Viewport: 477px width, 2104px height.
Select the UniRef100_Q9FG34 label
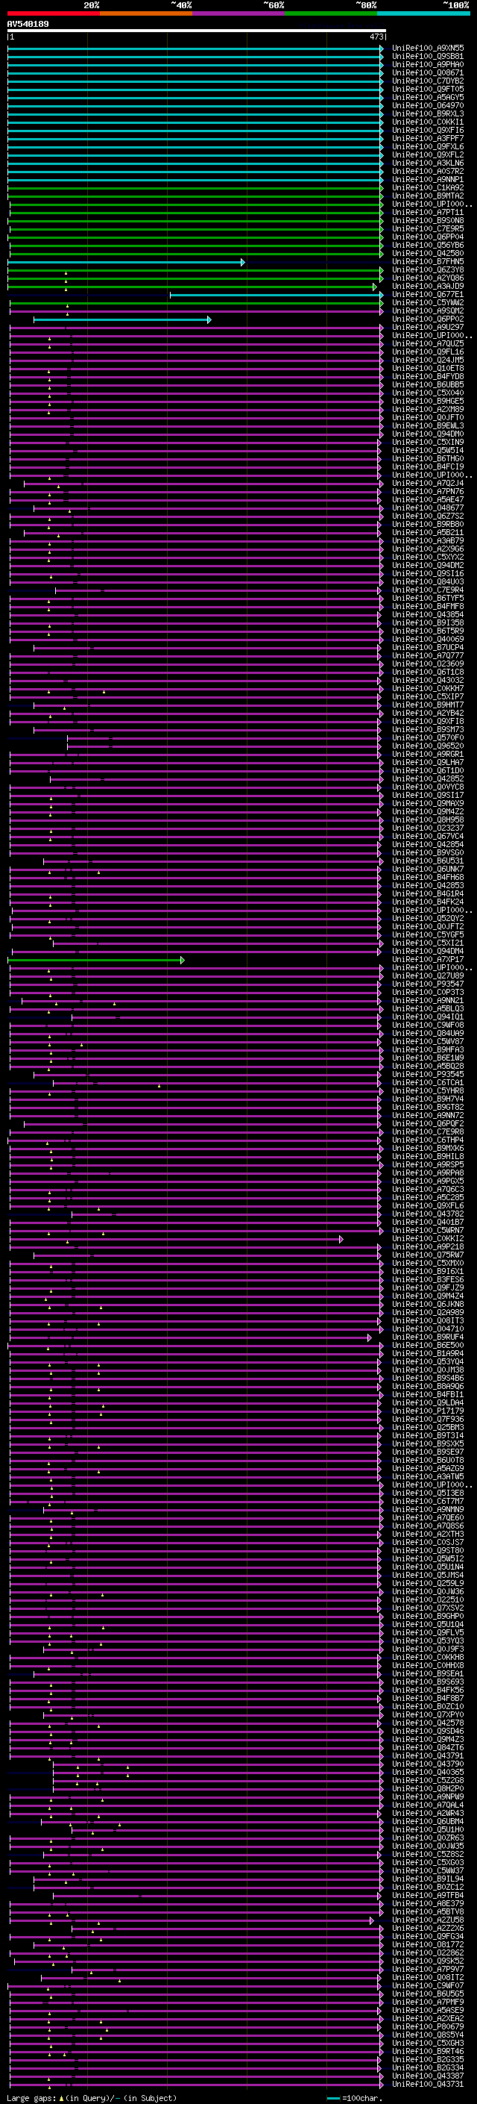click(x=428, y=1936)
